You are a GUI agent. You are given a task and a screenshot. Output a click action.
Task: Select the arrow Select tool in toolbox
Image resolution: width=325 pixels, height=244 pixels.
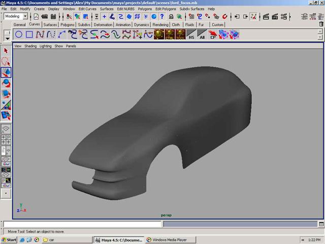[x=6, y=50]
